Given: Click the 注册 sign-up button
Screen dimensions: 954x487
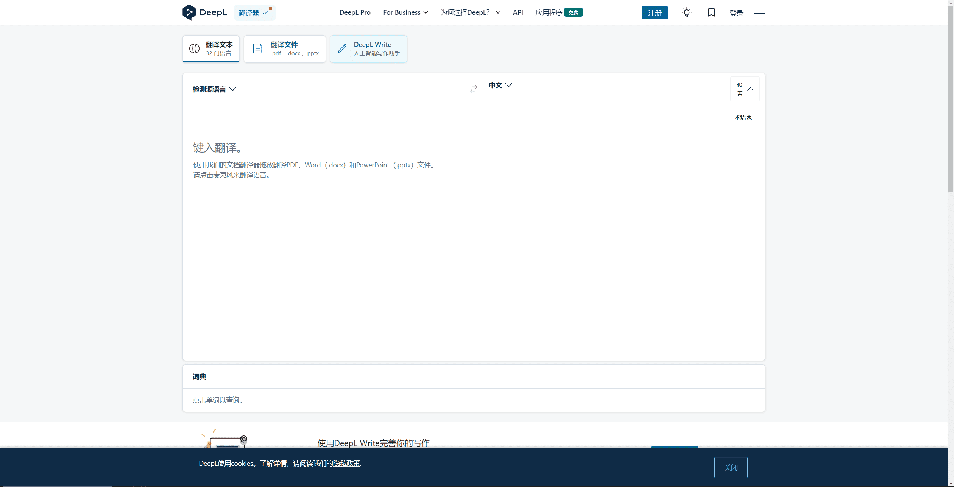Looking at the screenshot, I should point(655,13).
